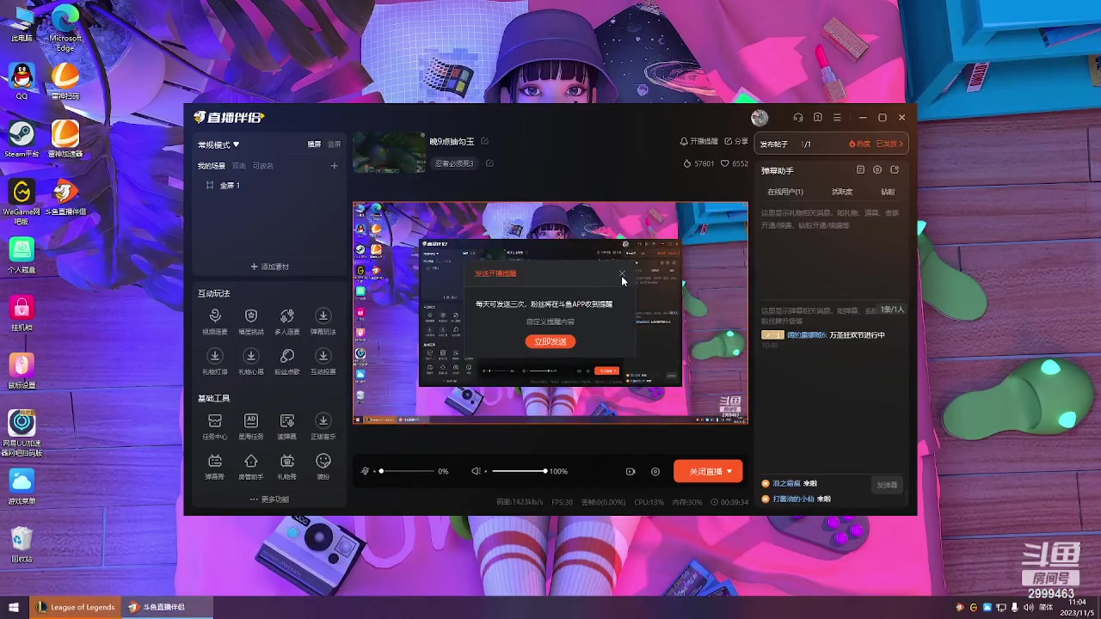The image size is (1101, 619).
Task: Open the 弹幕助手 settings gear icon
Action: (877, 170)
